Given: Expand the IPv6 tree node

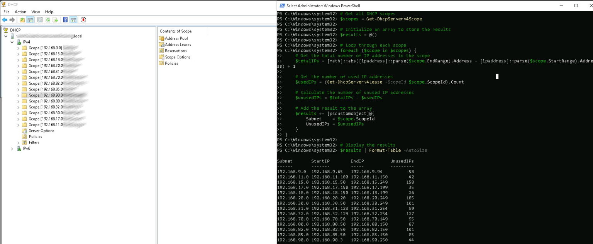Looking at the screenshot, I should [x=12, y=149].
